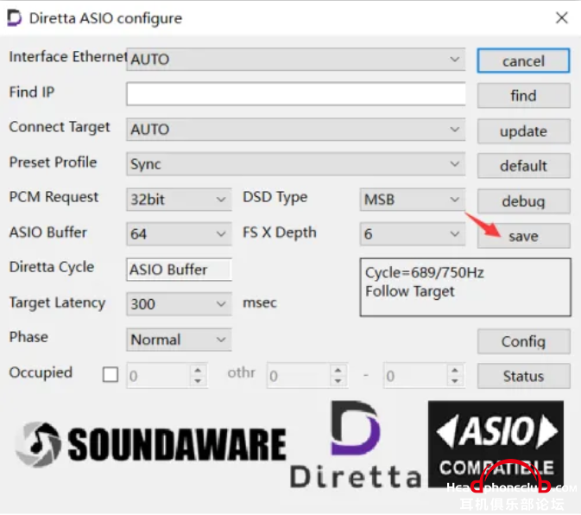Expand the ASIO Buffer 64 dropdown
The width and height of the screenshot is (581, 515).
tap(179, 234)
